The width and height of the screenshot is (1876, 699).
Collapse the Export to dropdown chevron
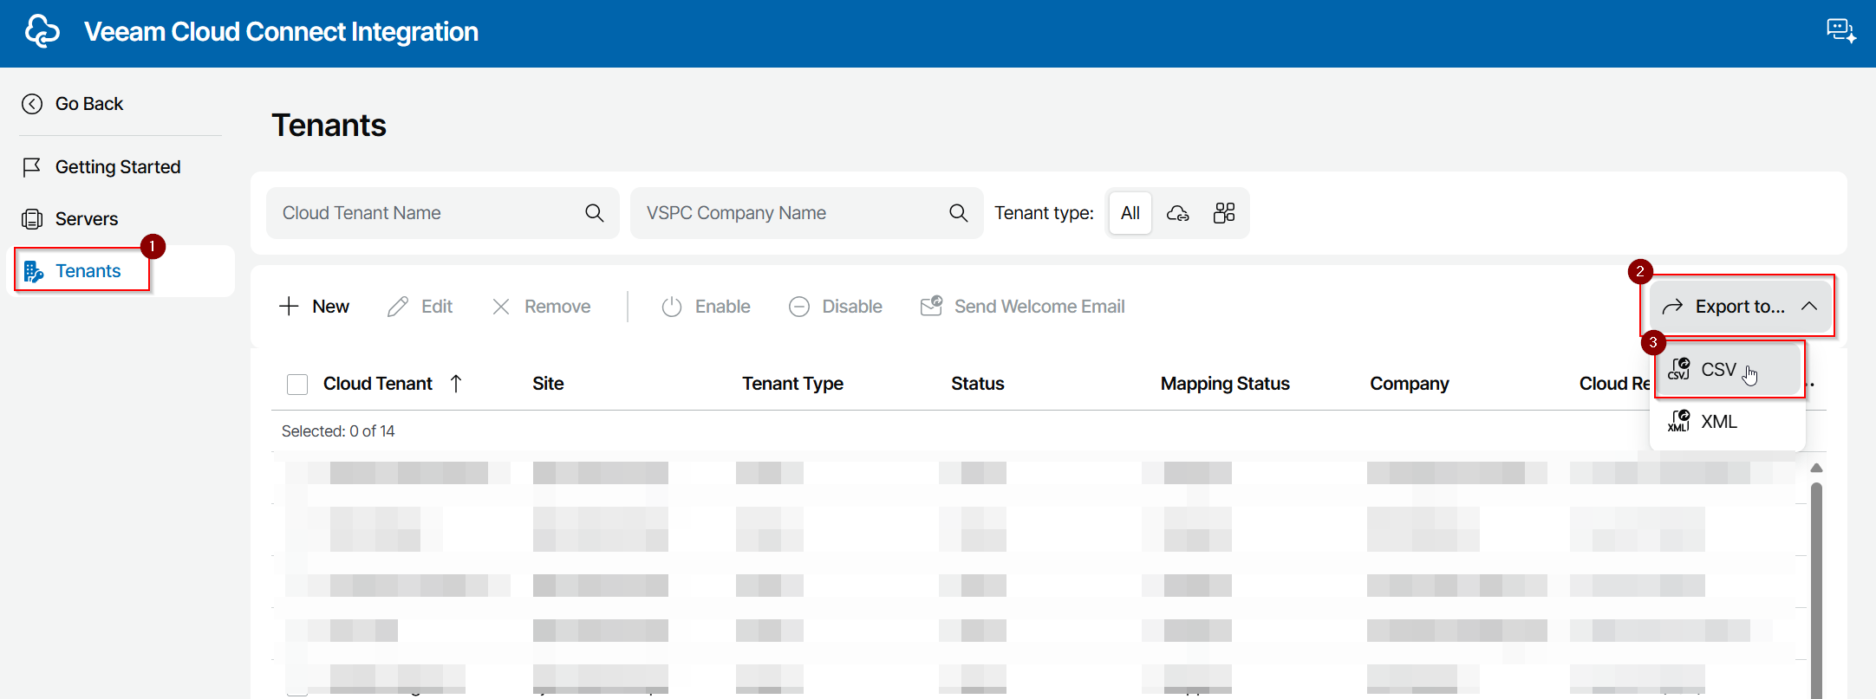[x=1809, y=307]
